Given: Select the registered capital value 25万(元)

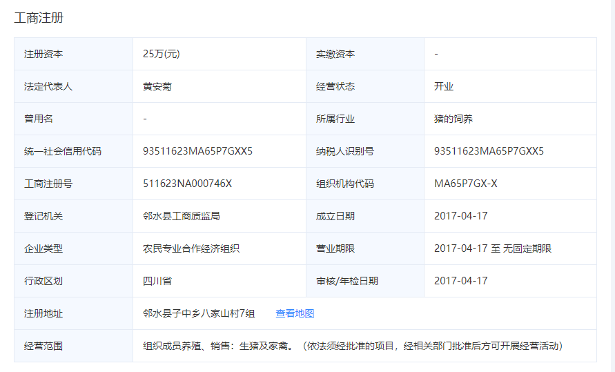Looking at the screenshot, I should [x=161, y=54].
